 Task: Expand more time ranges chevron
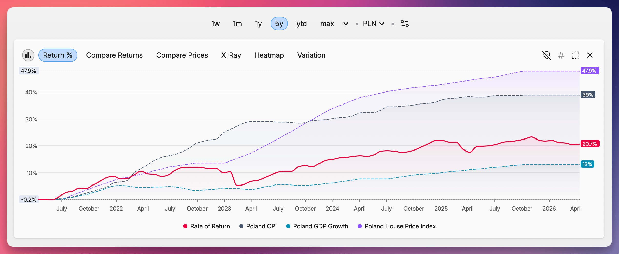click(x=346, y=24)
